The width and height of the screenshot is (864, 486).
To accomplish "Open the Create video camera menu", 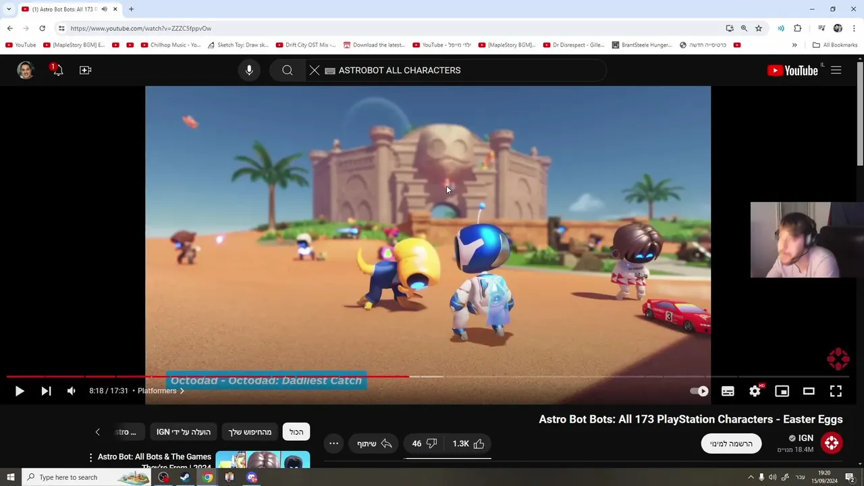I will pos(85,70).
